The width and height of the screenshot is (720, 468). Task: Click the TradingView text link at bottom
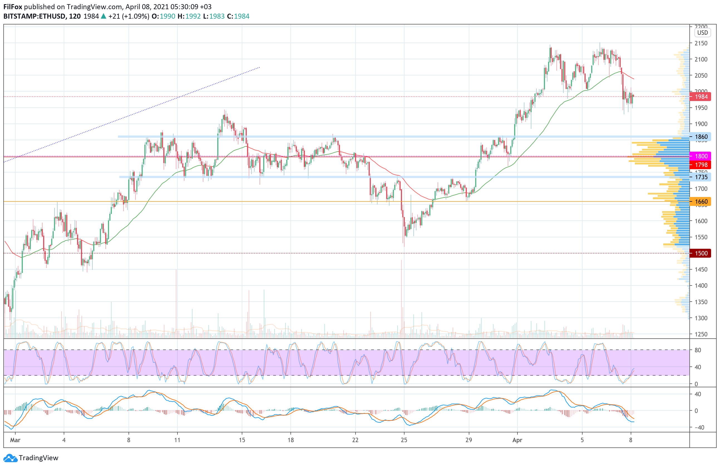[38, 458]
